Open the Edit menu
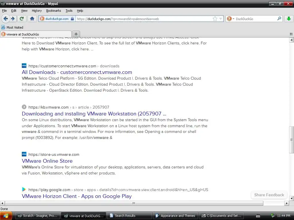The image size is (294, 220). [14, 11]
